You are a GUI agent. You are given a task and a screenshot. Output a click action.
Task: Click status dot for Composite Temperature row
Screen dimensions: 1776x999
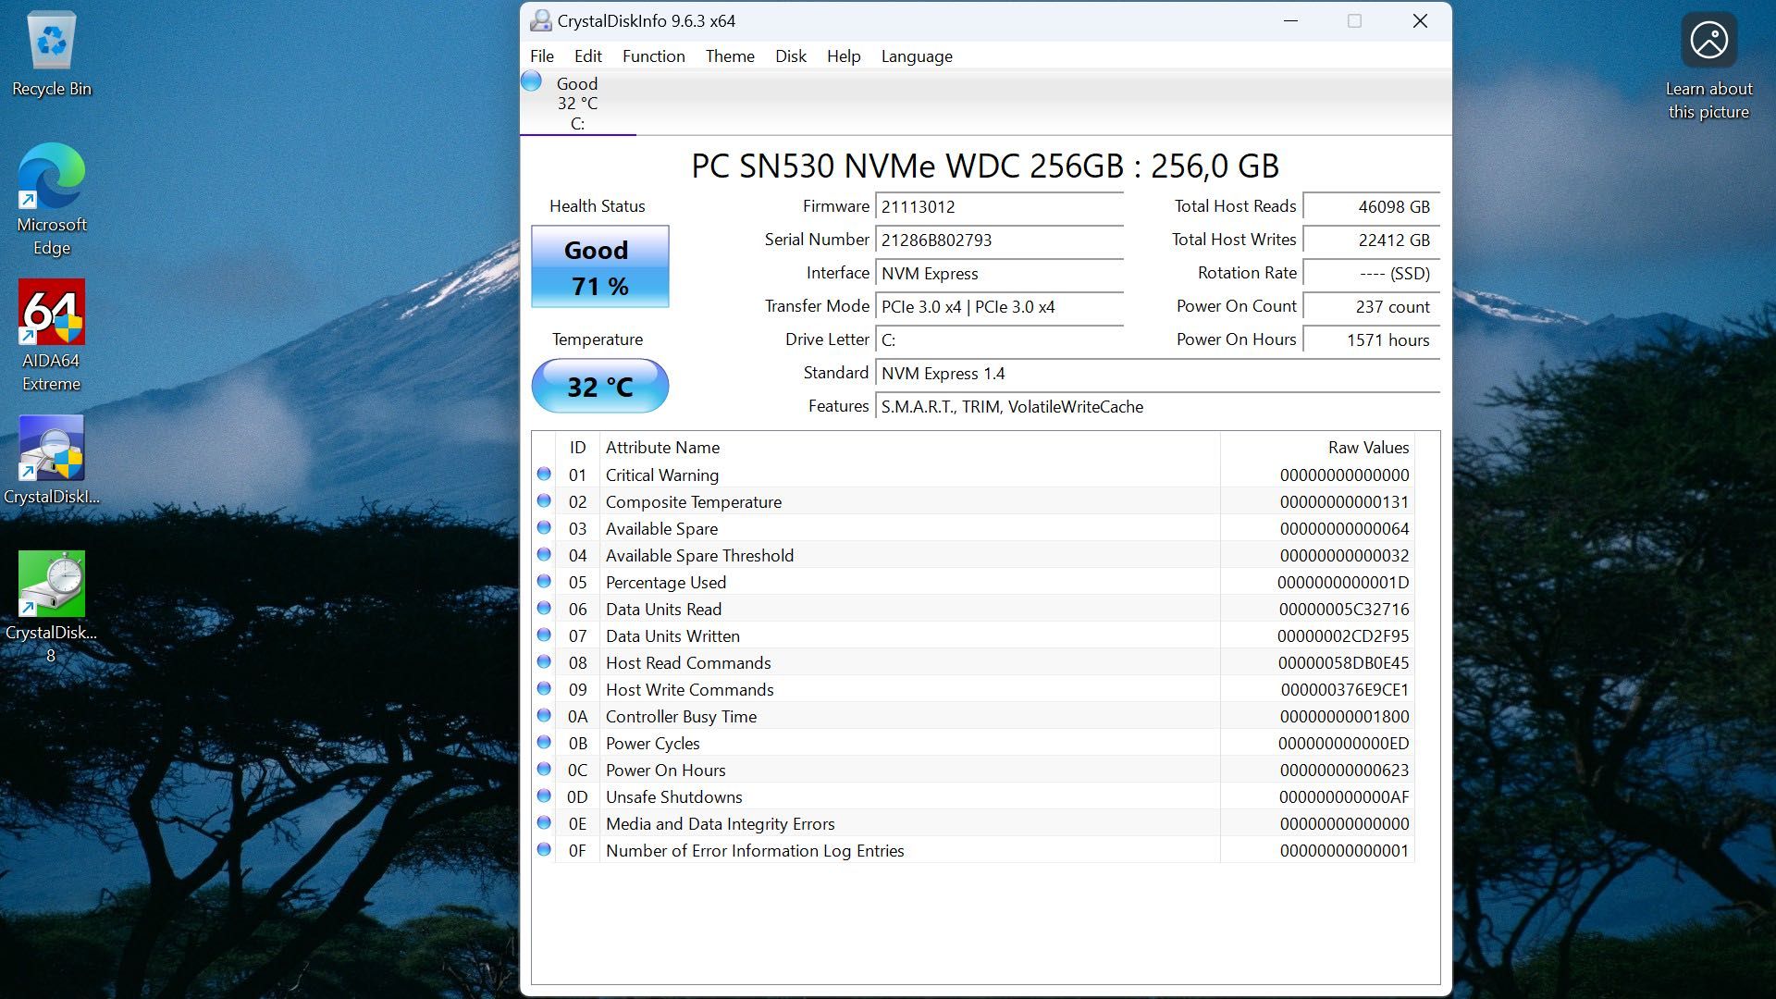point(544,501)
